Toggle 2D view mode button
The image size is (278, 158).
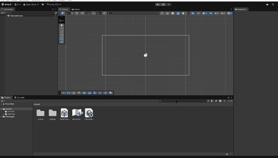pyautogui.click(x=193, y=13)
